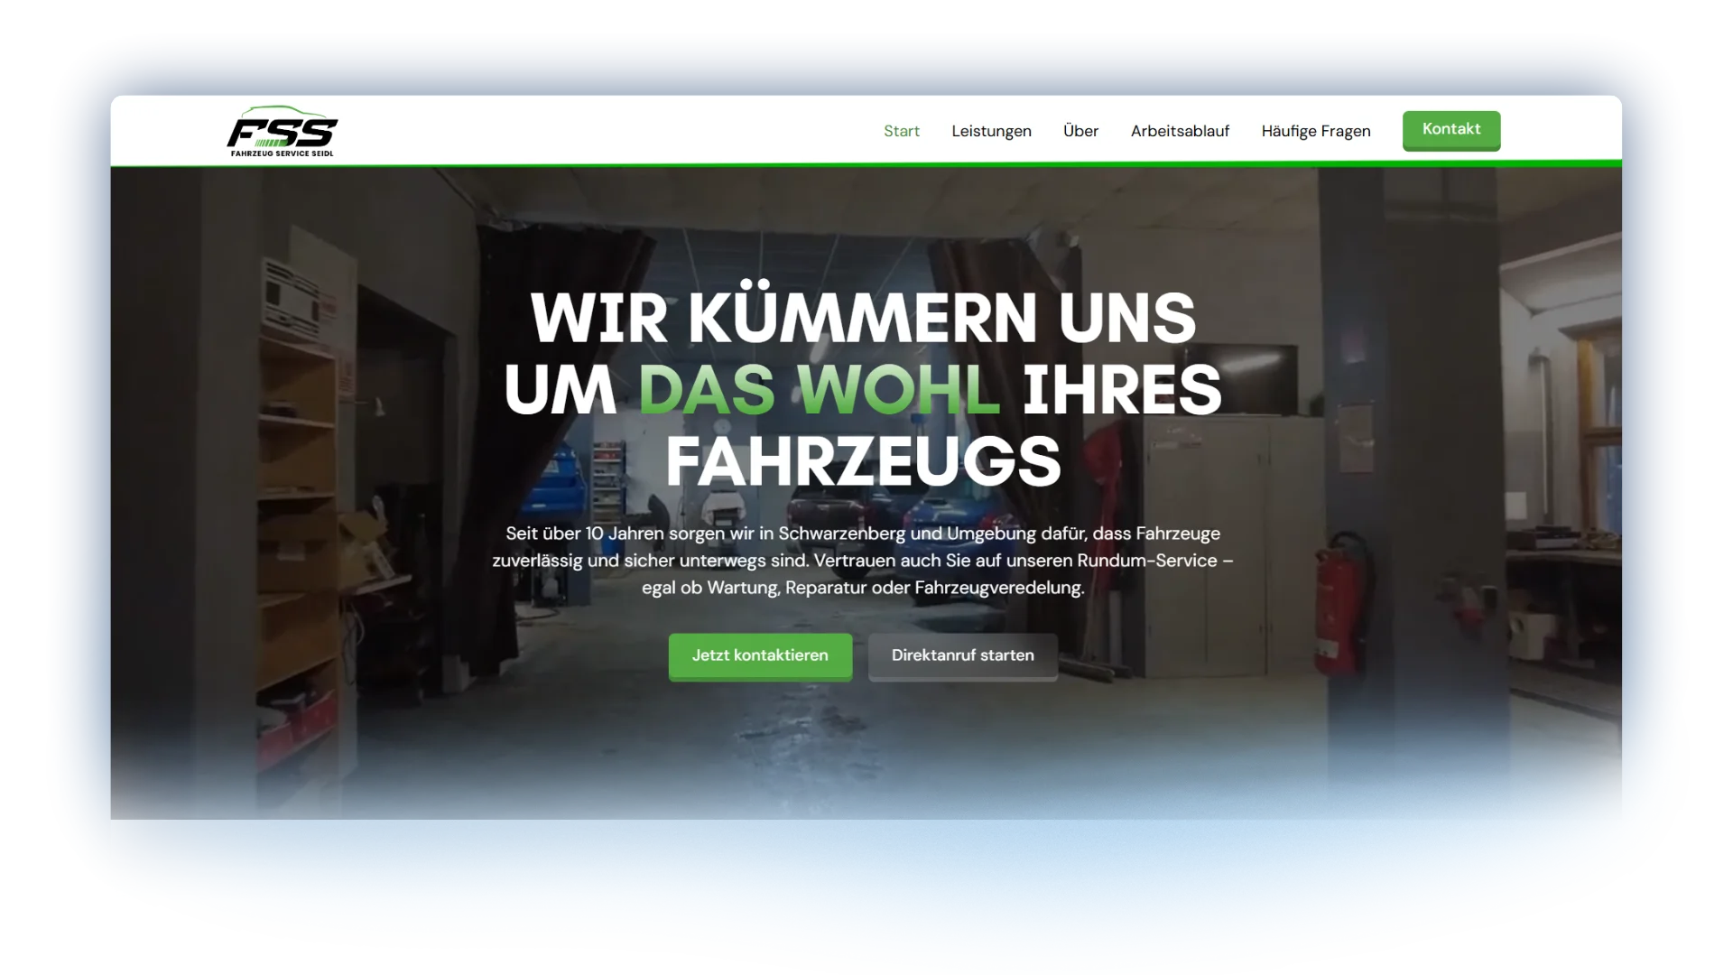Click the WIR KÜMMERN UNS headline line
The width and height of the screenshot is (1733, 975).
point(863,318)
